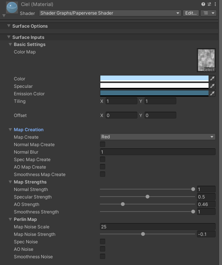Open the three-dot component menu
This screenshot has width=222, height=265.
click(x=215, y=4)
